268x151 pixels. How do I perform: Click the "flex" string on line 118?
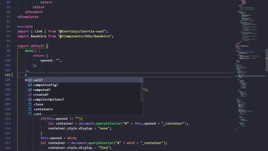(104, 148)
